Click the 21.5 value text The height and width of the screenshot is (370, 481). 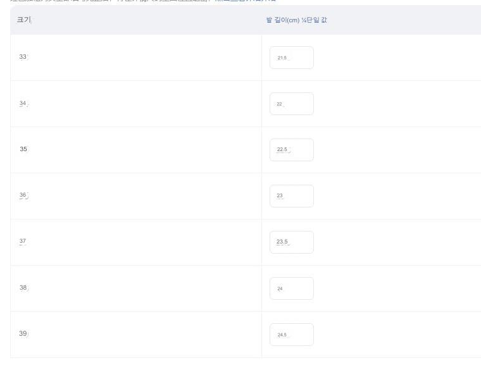(x=282, y=58)
